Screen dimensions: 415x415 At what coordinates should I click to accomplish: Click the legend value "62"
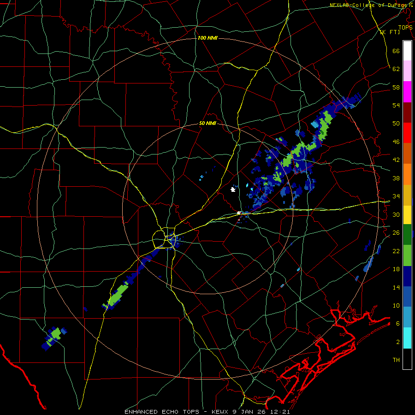point(396,69)
